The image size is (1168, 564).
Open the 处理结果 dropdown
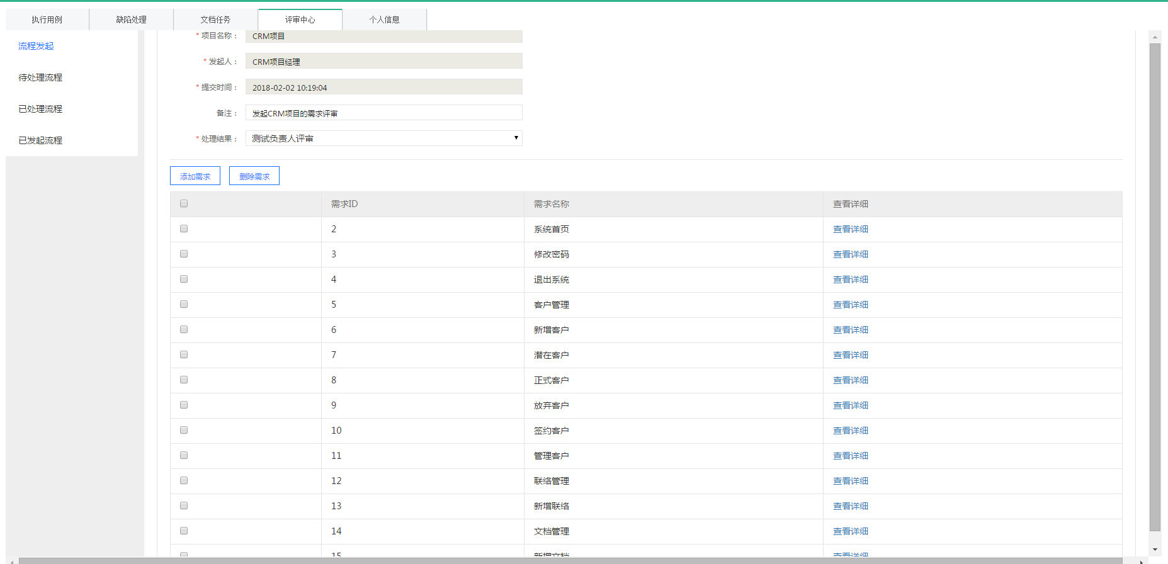point(383,138)
